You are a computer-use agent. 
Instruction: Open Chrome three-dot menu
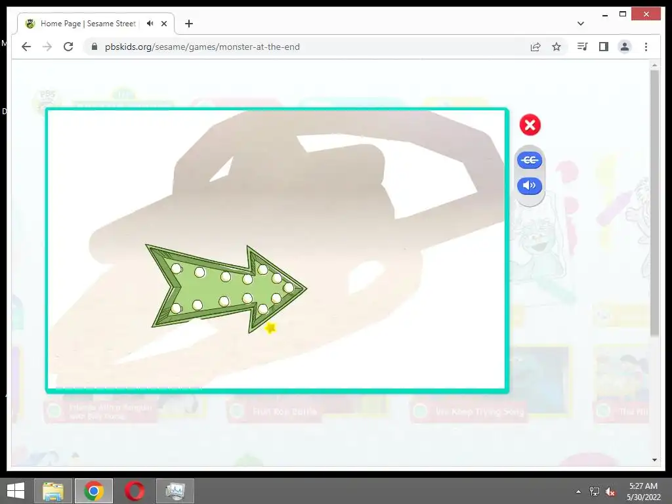point(646,47)
